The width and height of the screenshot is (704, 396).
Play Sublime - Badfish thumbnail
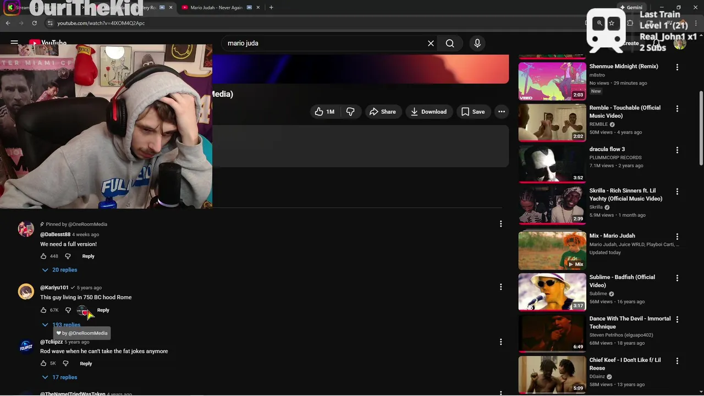(x=552, y=291)
